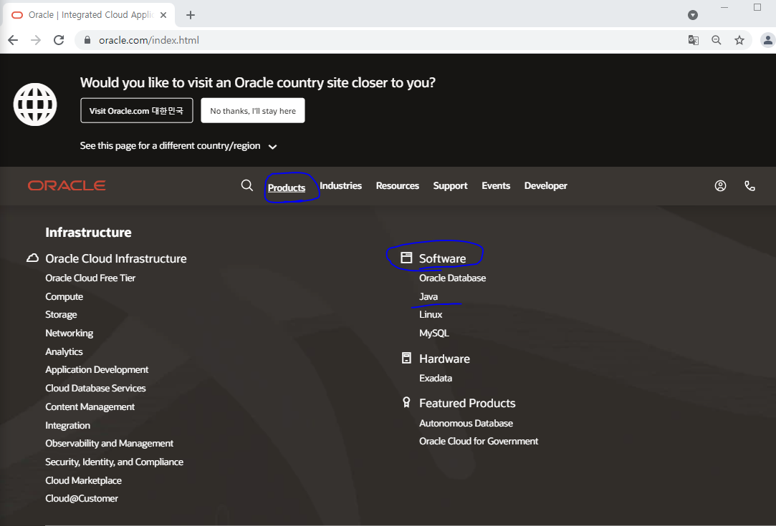776x526 pixels.
Task: Open the Storage link
Action: [62, 314]
